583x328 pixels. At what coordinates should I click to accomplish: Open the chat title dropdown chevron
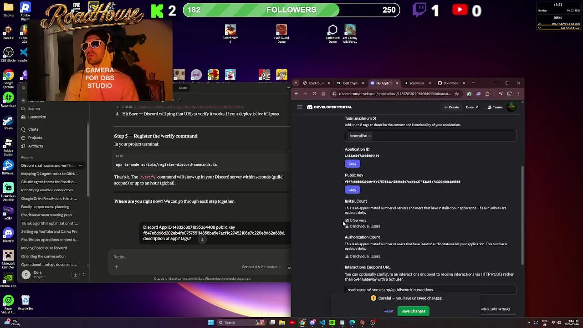[179, 99]
